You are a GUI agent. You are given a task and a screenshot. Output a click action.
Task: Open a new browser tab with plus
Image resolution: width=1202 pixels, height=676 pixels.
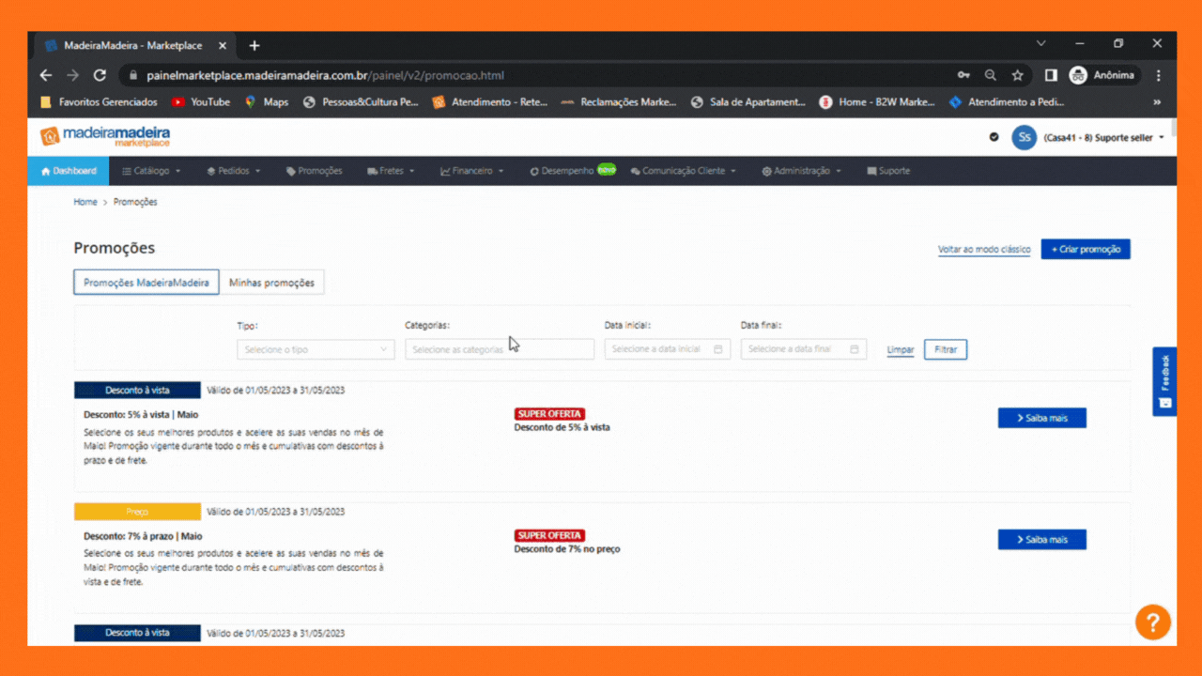(x=254, y=45)
